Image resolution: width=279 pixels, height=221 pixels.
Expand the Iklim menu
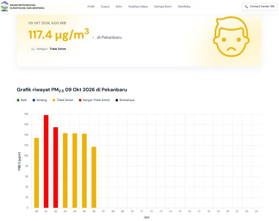[119, 7]
